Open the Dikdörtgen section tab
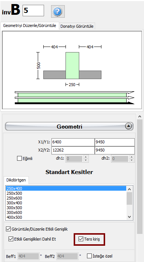The height and width of the screenshot is (262, 144). tap(16, 180)
